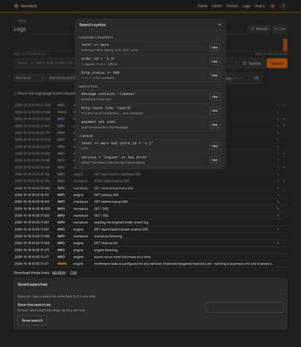
Task: Click the link icon on GET /admin/setup 200 row
Action: (278, 202)
